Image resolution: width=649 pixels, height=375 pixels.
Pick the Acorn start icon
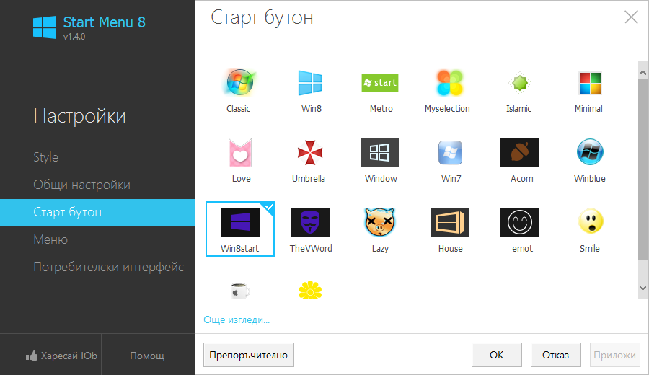point(520,152)
